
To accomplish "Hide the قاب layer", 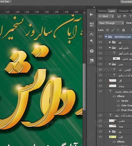I will 100,137.
